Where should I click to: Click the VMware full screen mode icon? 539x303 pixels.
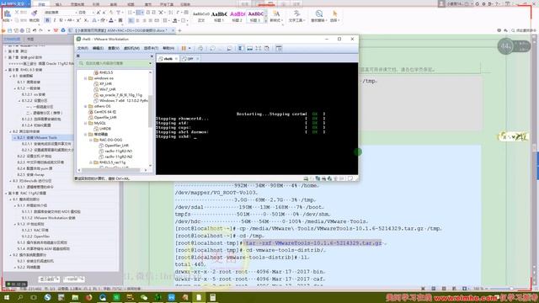(259, 48)
